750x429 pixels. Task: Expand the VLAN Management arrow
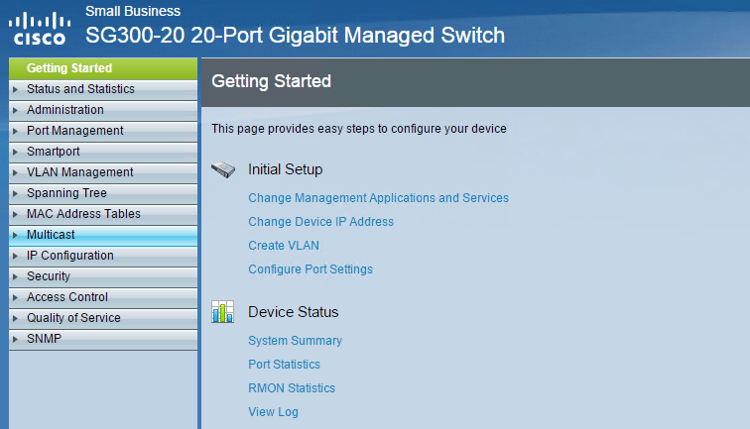16,172
